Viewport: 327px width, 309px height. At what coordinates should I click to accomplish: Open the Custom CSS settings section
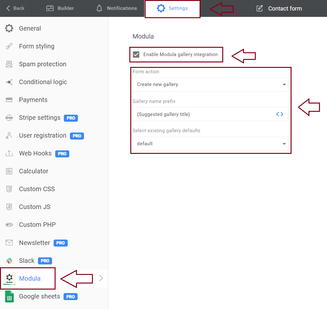37,189
